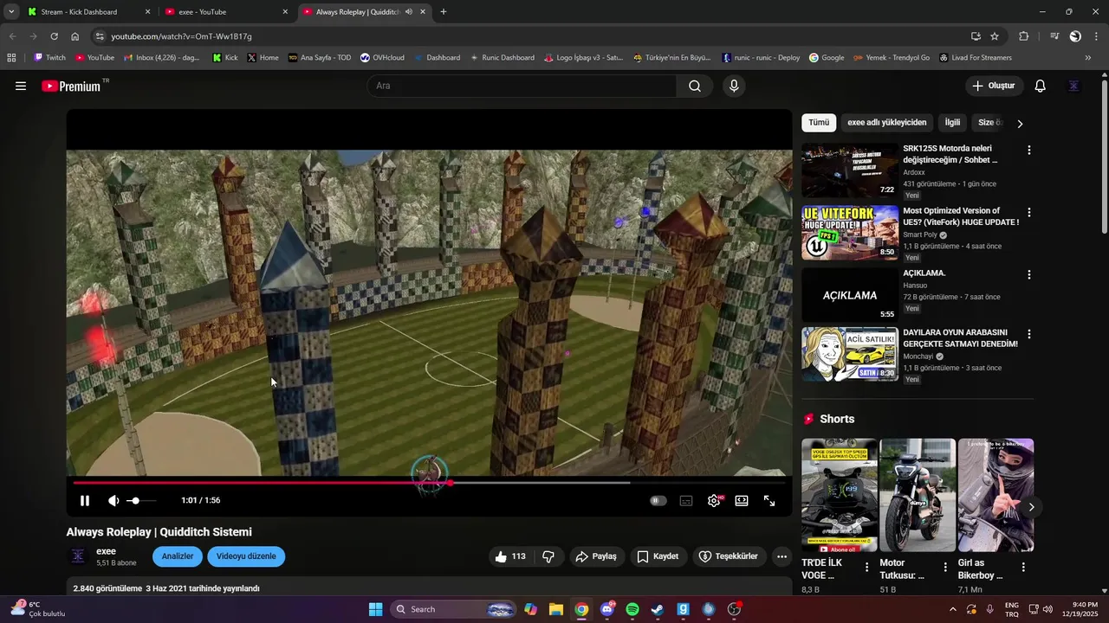Open options for DAYILARA OYUN ARABASINI video
The width and height of the screenshot is (1109, 623).
pos(1029,334)
